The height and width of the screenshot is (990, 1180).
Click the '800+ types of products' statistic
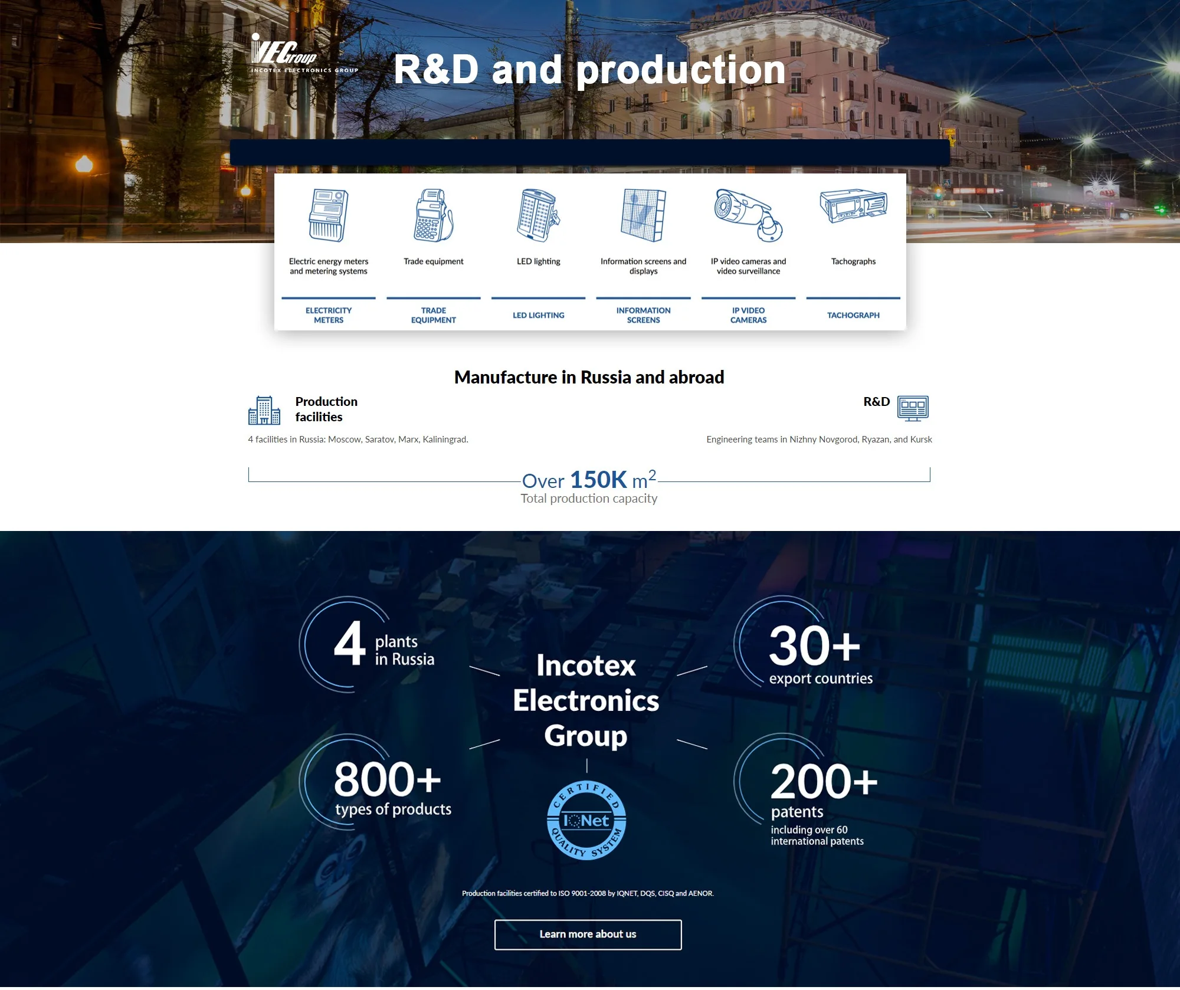pyautogui.click(x=392, y=788)
